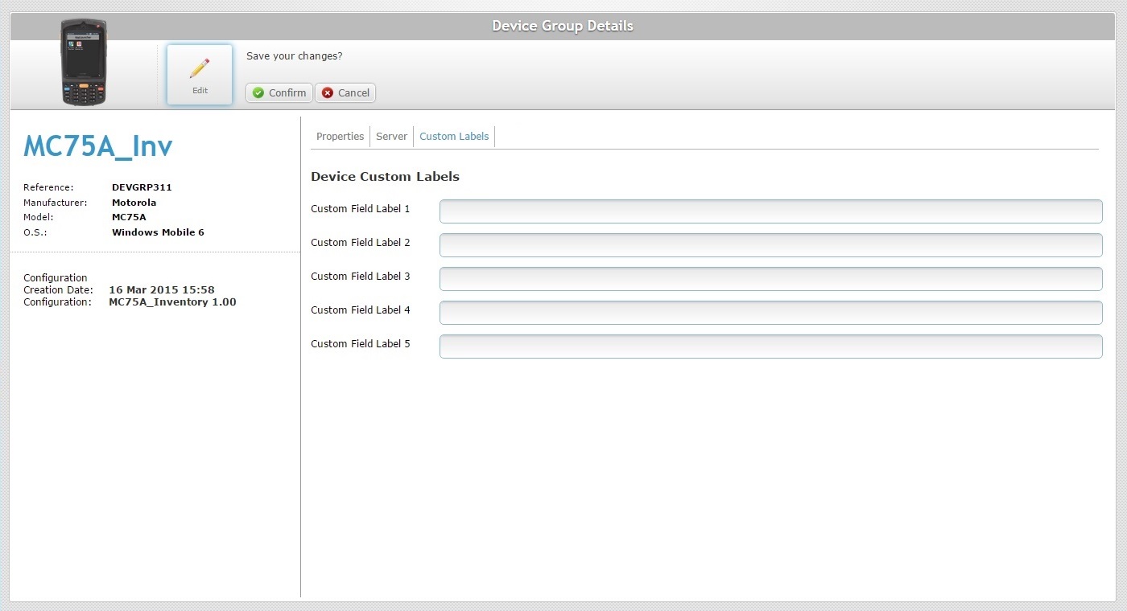Focus the Custom Field Label 3 input

click(770, 279)
